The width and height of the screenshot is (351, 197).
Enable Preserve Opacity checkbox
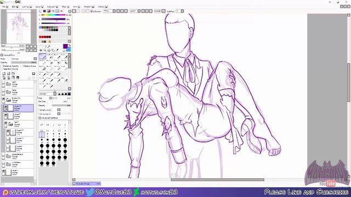[2, 66]
